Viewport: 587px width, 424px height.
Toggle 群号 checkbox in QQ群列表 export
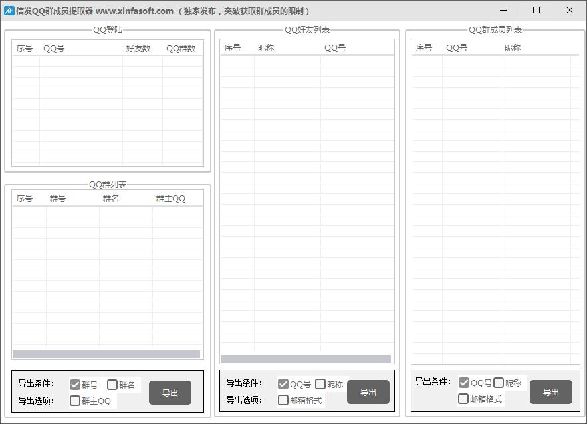click(75, 385)
